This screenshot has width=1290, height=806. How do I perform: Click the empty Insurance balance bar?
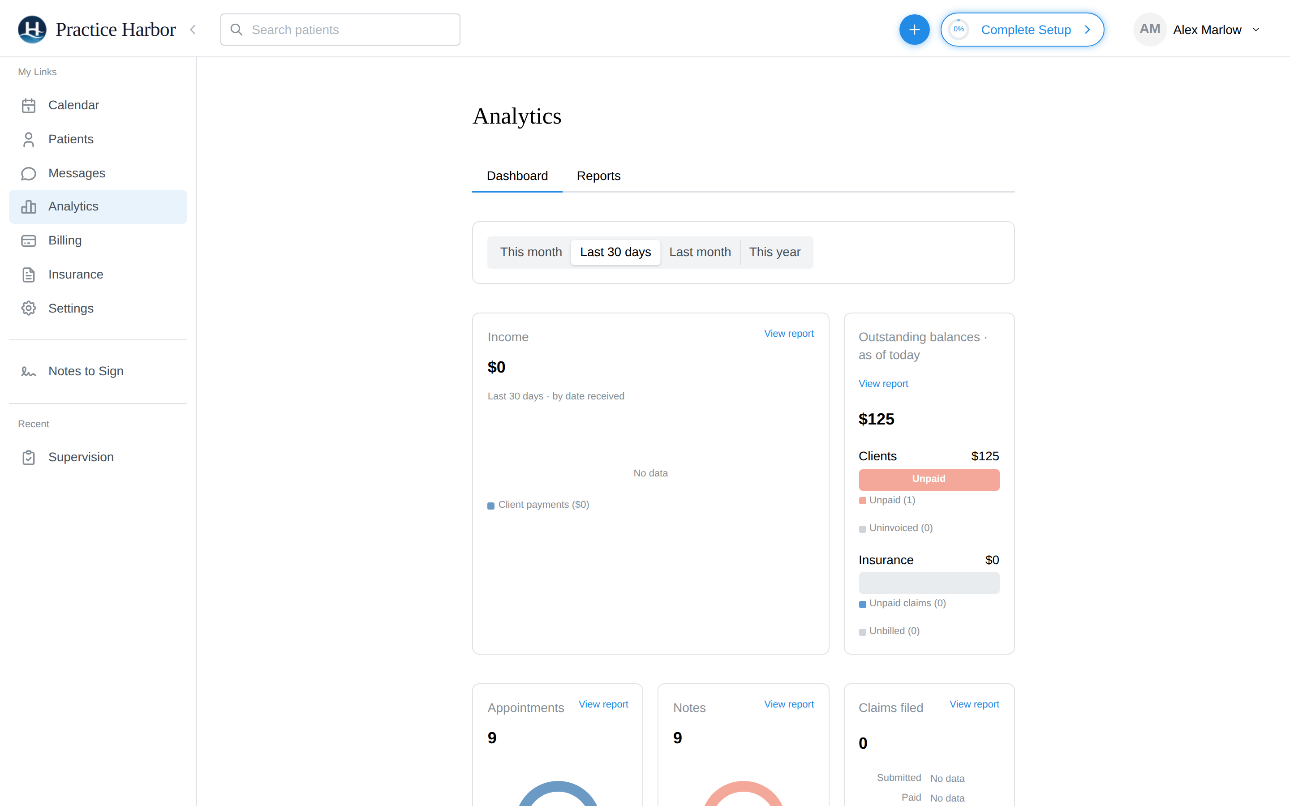point(929,583)
